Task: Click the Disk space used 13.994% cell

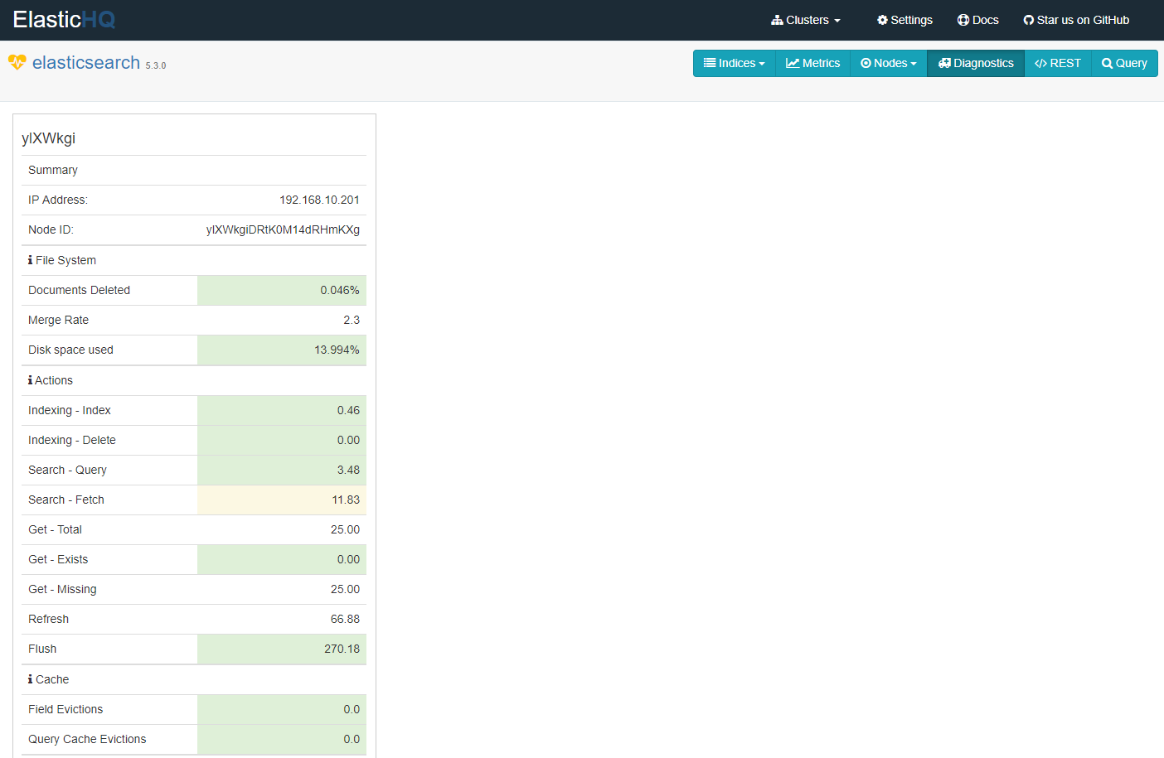Action: (x=282, y=350)
